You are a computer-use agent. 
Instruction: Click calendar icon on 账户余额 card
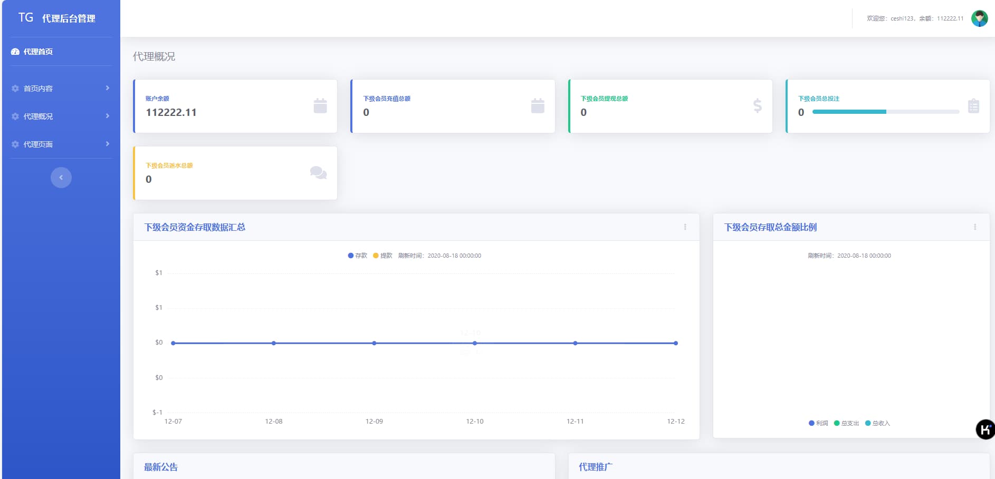(320, 106)
